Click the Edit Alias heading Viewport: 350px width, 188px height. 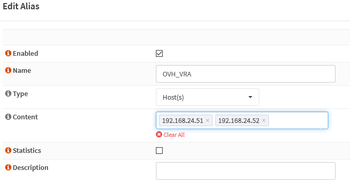[x=21, y=6]
